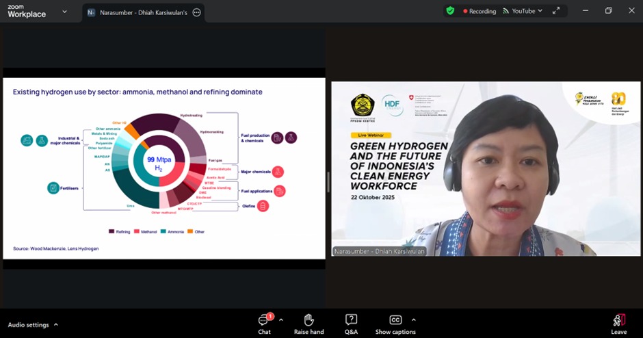The height and width of the screenshot is (338, 643).
Task: Open the Chat panel
Action: [264, 324]
